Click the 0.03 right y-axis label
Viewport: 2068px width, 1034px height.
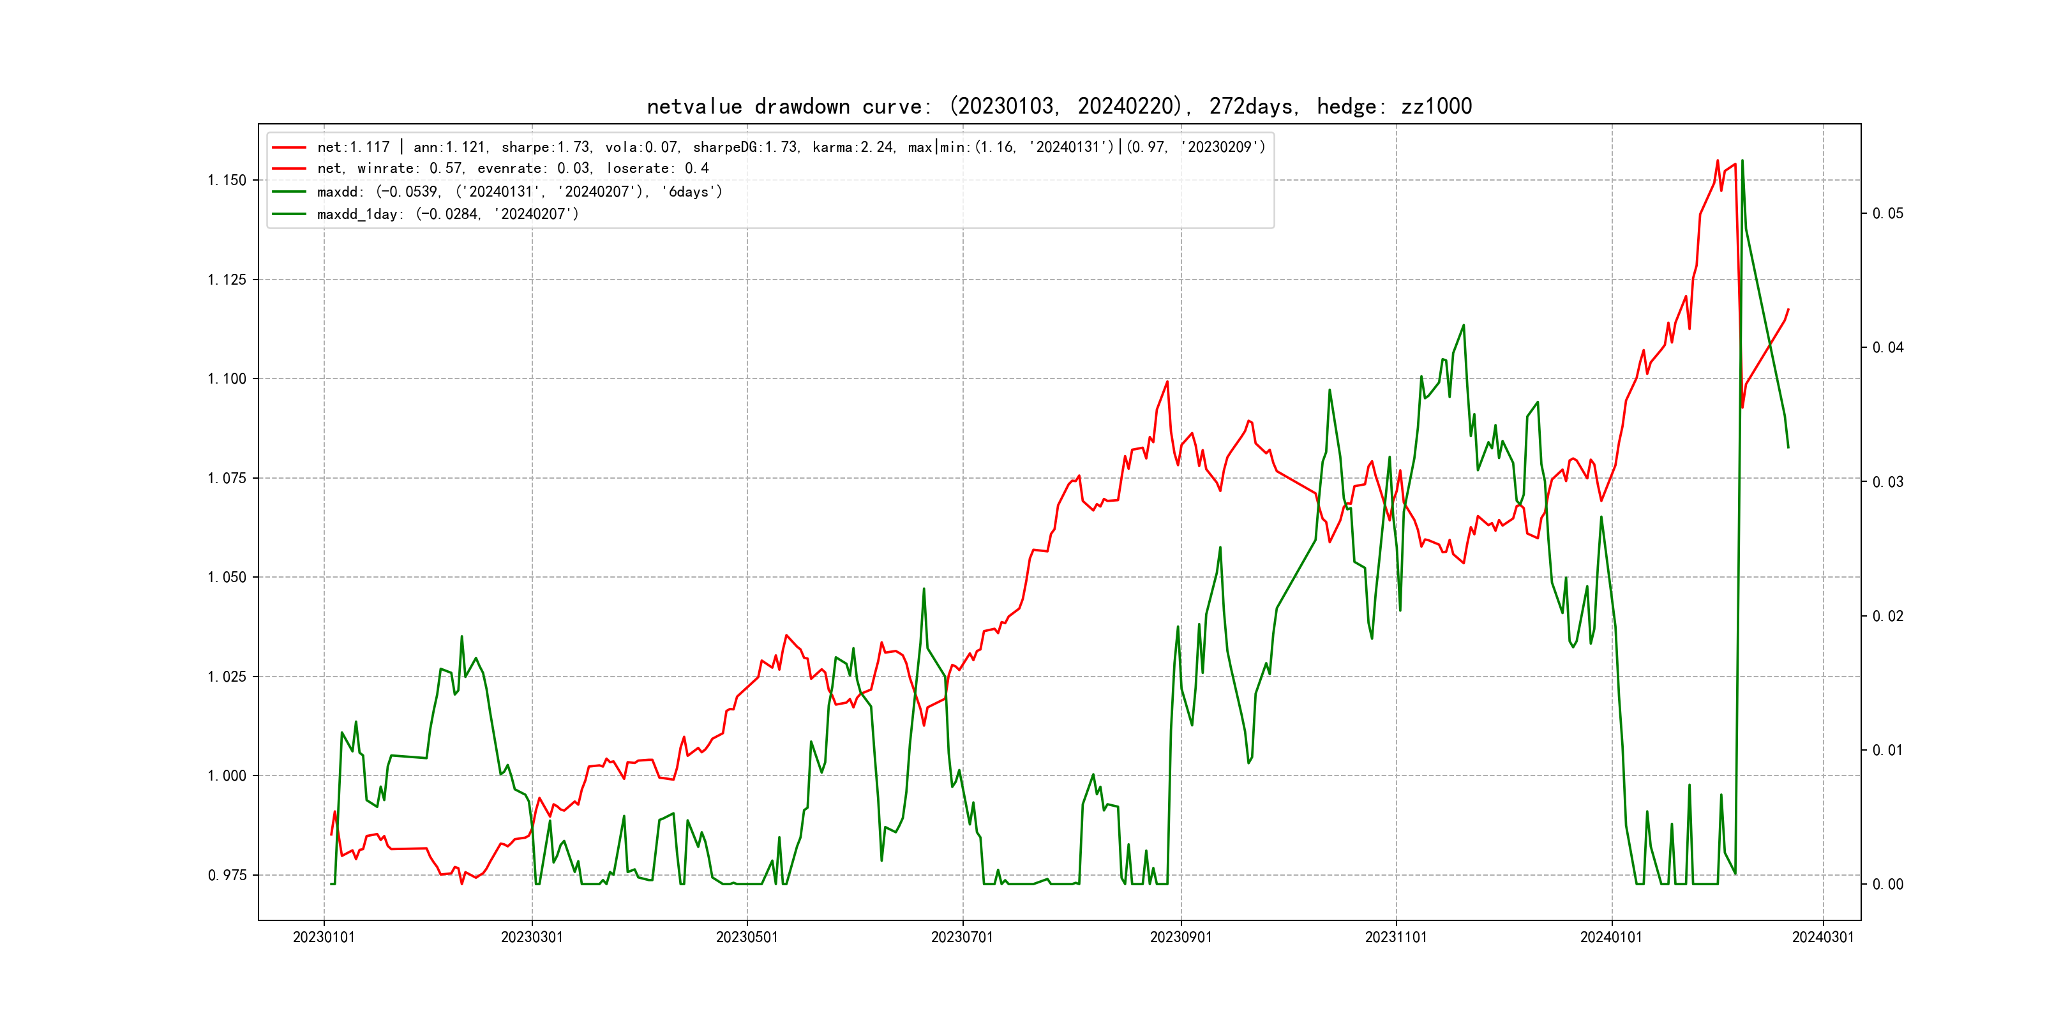1887,482
